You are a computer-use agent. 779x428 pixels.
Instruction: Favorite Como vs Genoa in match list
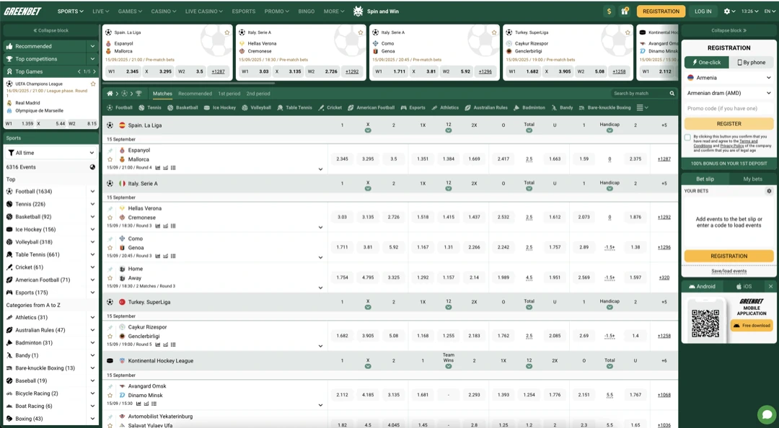click(110, 247)
